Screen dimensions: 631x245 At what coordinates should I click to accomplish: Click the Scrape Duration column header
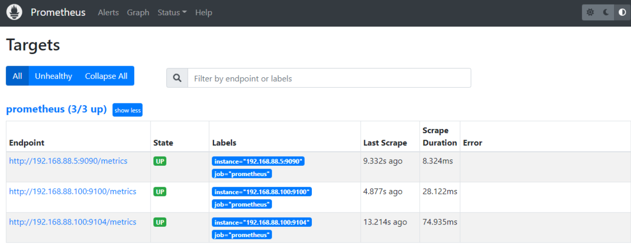440,136
